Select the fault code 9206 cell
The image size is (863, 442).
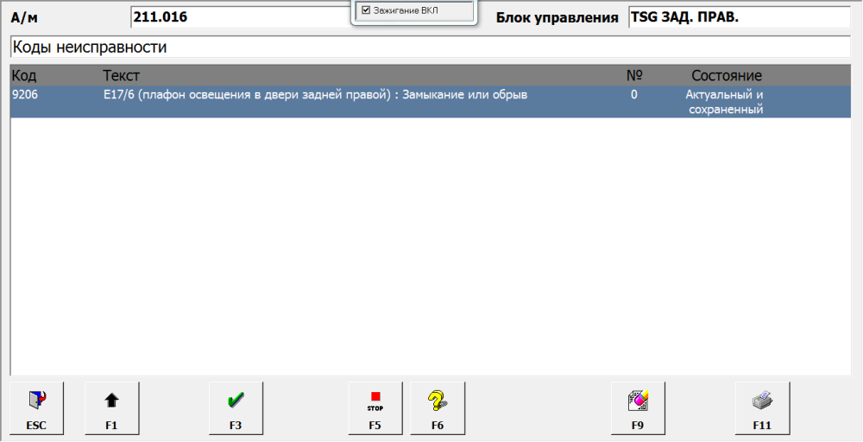click(x=25, y=95)
